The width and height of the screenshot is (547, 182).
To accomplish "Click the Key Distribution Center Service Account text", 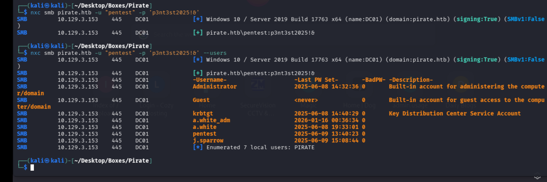I will [454, 113].
